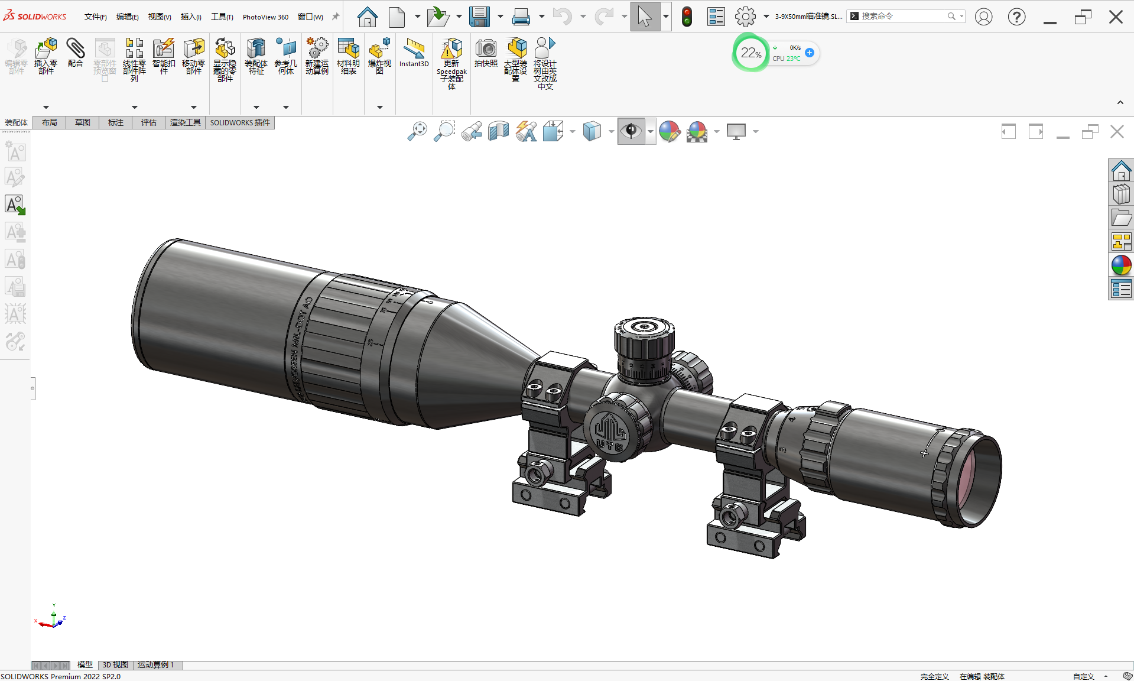This screenshot has height=681, width=1134.
Task: Collapse the CommandManager ribbon chevron
Action: click(1120, 102)
